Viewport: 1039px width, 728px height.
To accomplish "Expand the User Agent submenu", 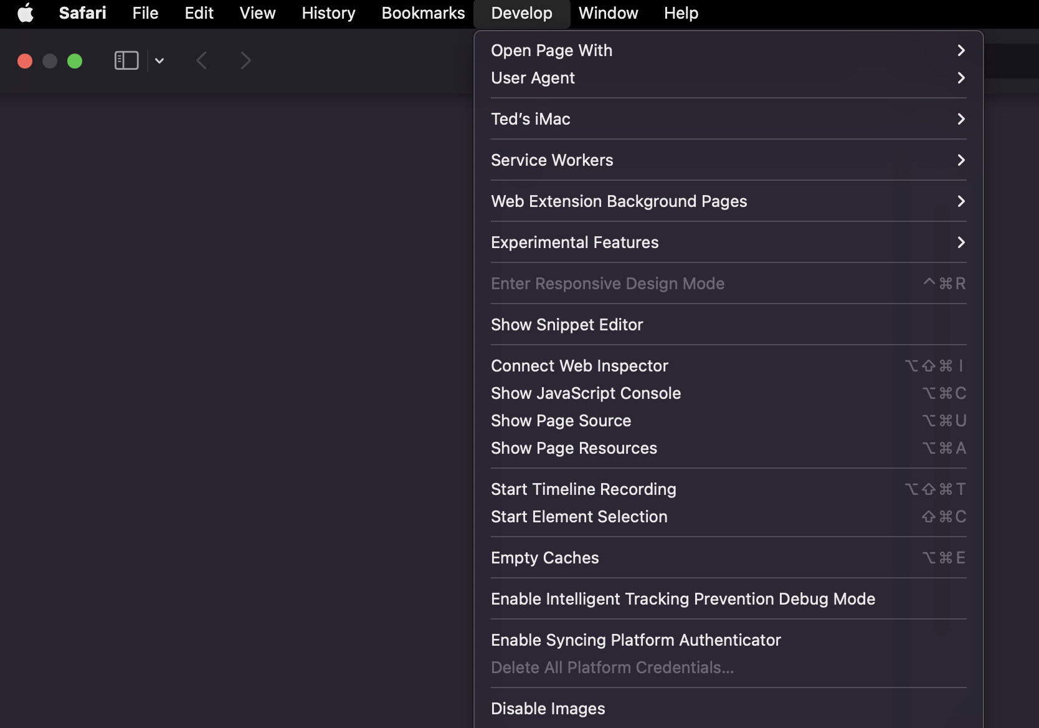I will pos(728,78).
